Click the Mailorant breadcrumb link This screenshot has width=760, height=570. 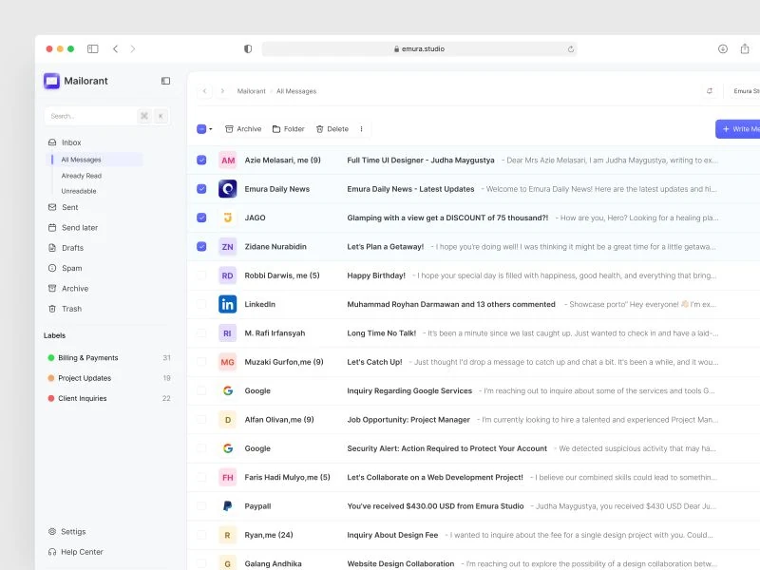251,91
